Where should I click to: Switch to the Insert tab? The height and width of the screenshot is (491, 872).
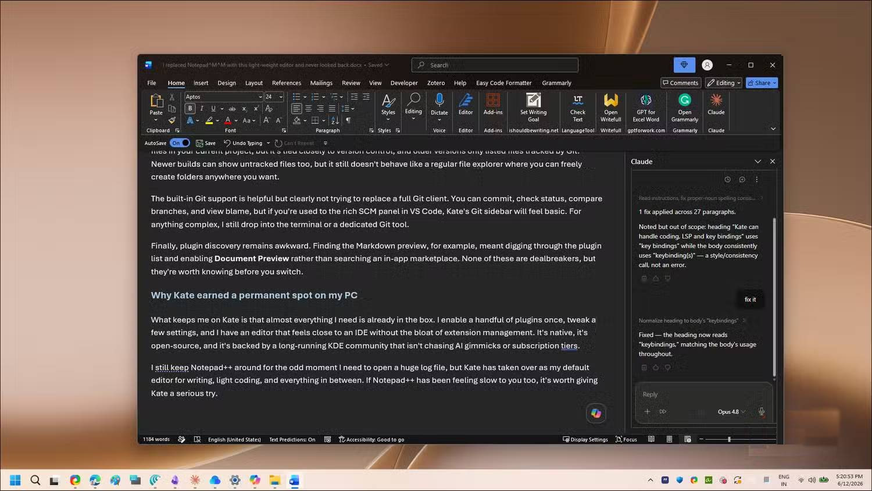(x=201, y=83)
